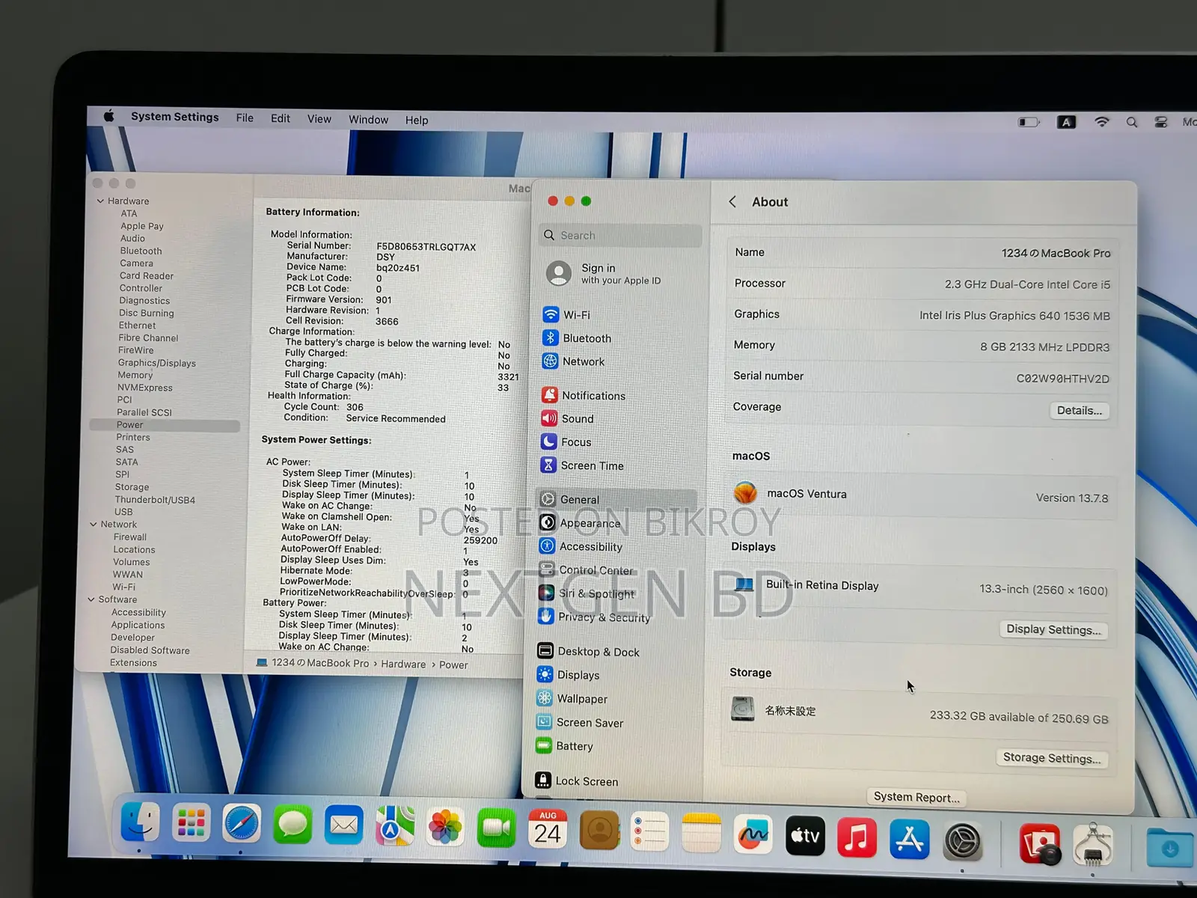The height and width of the screenshot is (898, 1197).
Task: Open Display Settings from About
Action: (1053, 629)
